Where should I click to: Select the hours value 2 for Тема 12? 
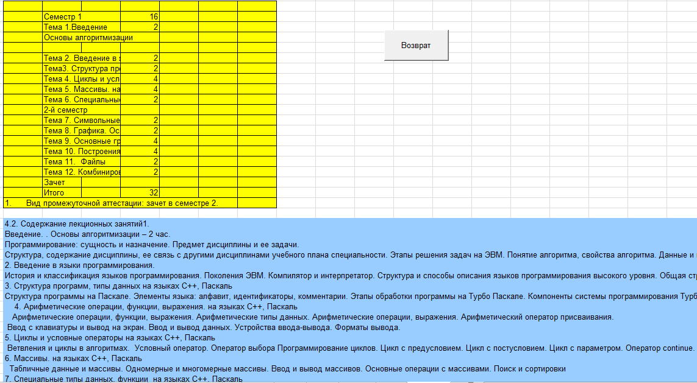click(x=140, y=172)
